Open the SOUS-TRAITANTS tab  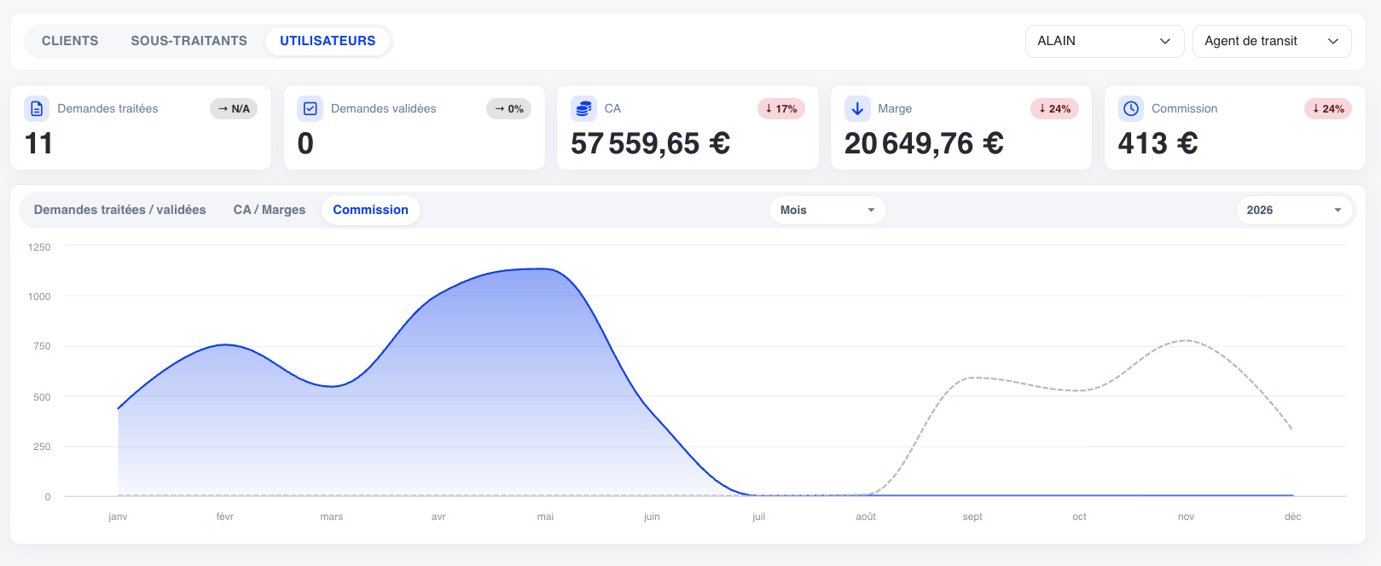(189, 41)
